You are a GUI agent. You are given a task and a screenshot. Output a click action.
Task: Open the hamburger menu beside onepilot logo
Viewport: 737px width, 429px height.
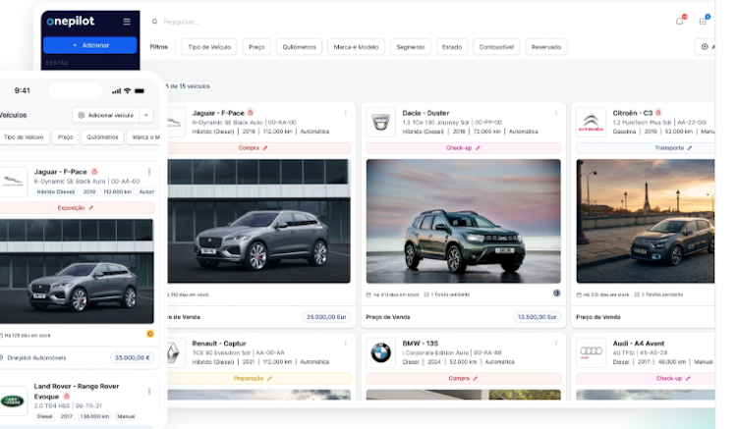[127, 22]
